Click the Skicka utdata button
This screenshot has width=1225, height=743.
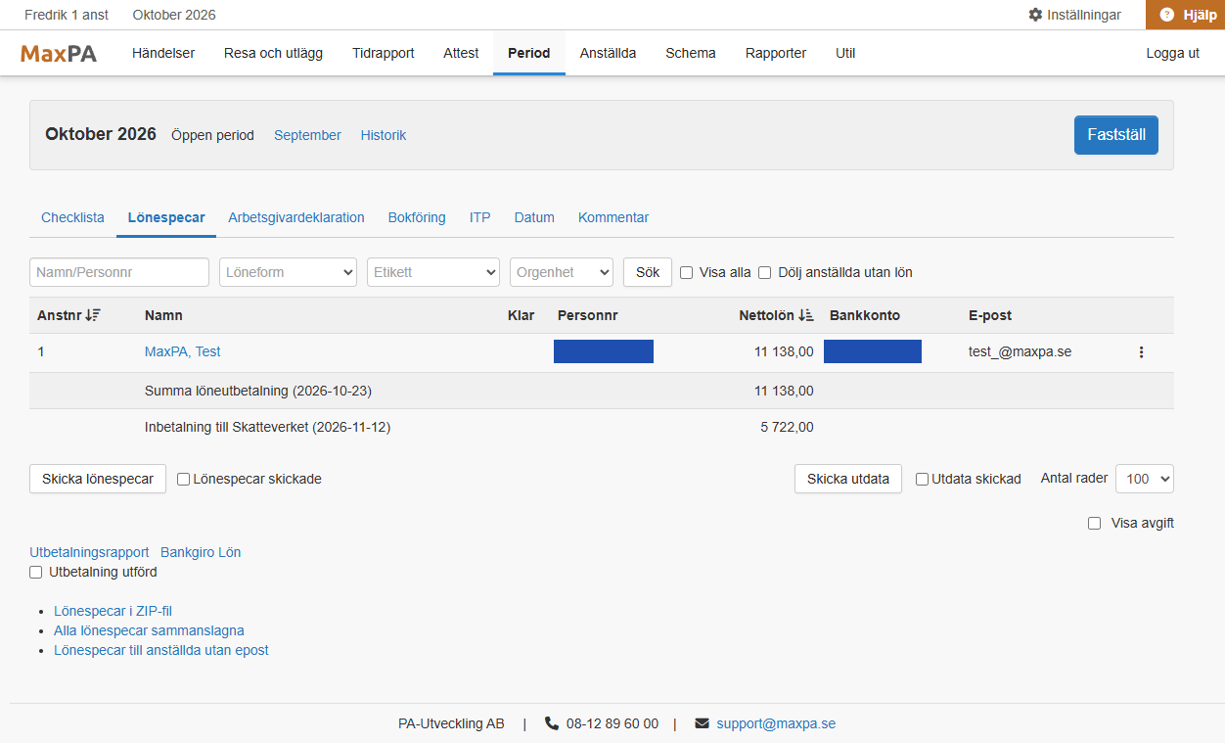pos(848,479)
